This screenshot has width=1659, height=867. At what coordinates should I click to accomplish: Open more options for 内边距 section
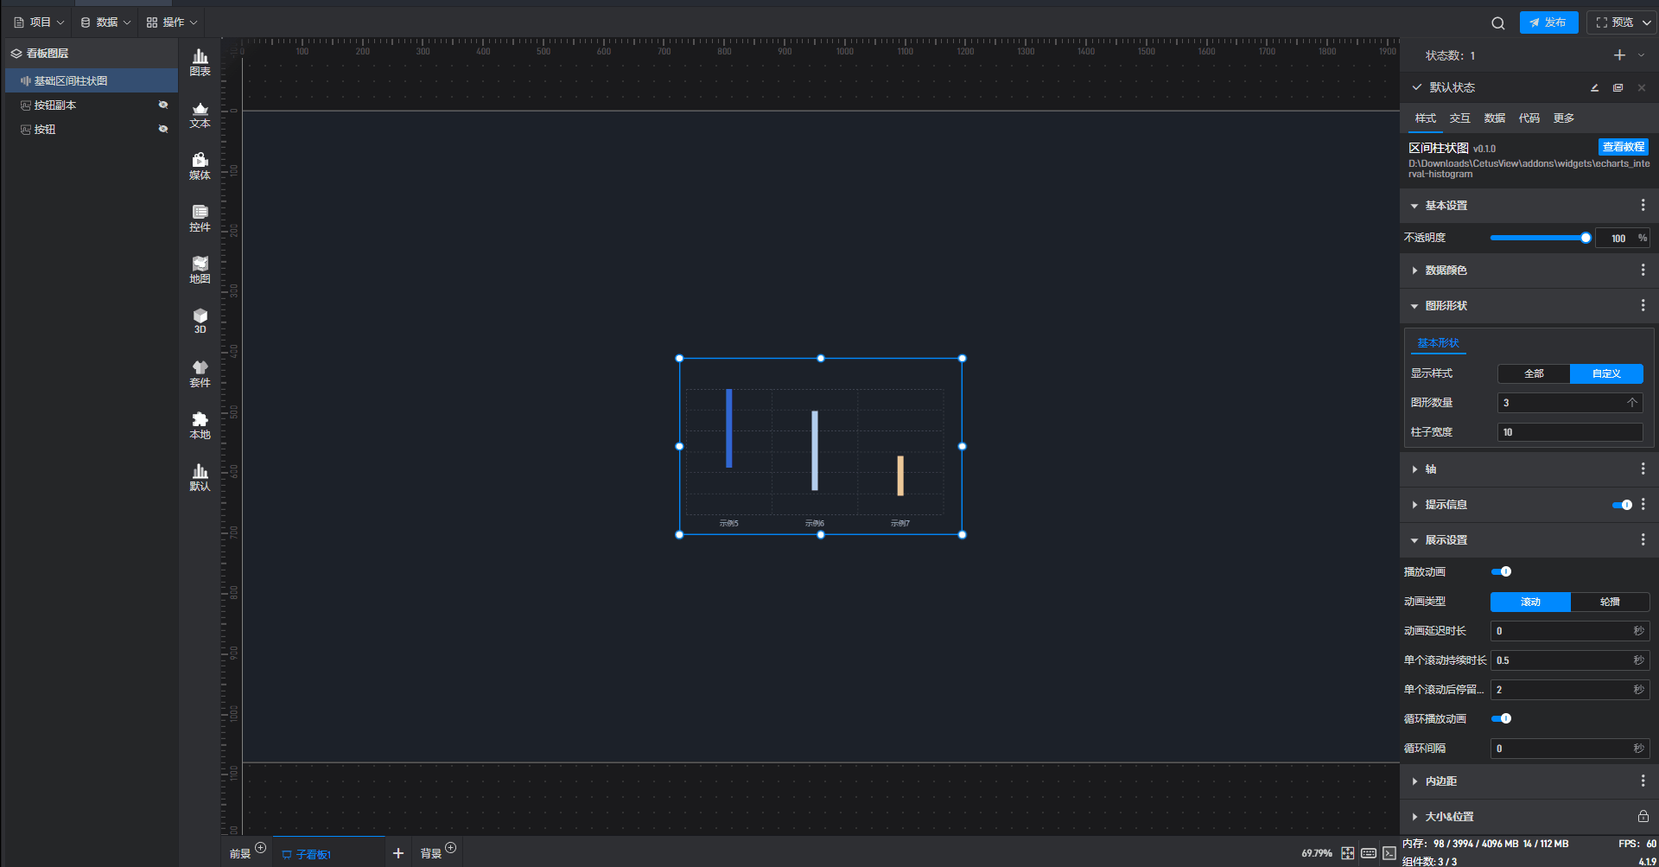pyautogui.click(x=1643, y=781)
